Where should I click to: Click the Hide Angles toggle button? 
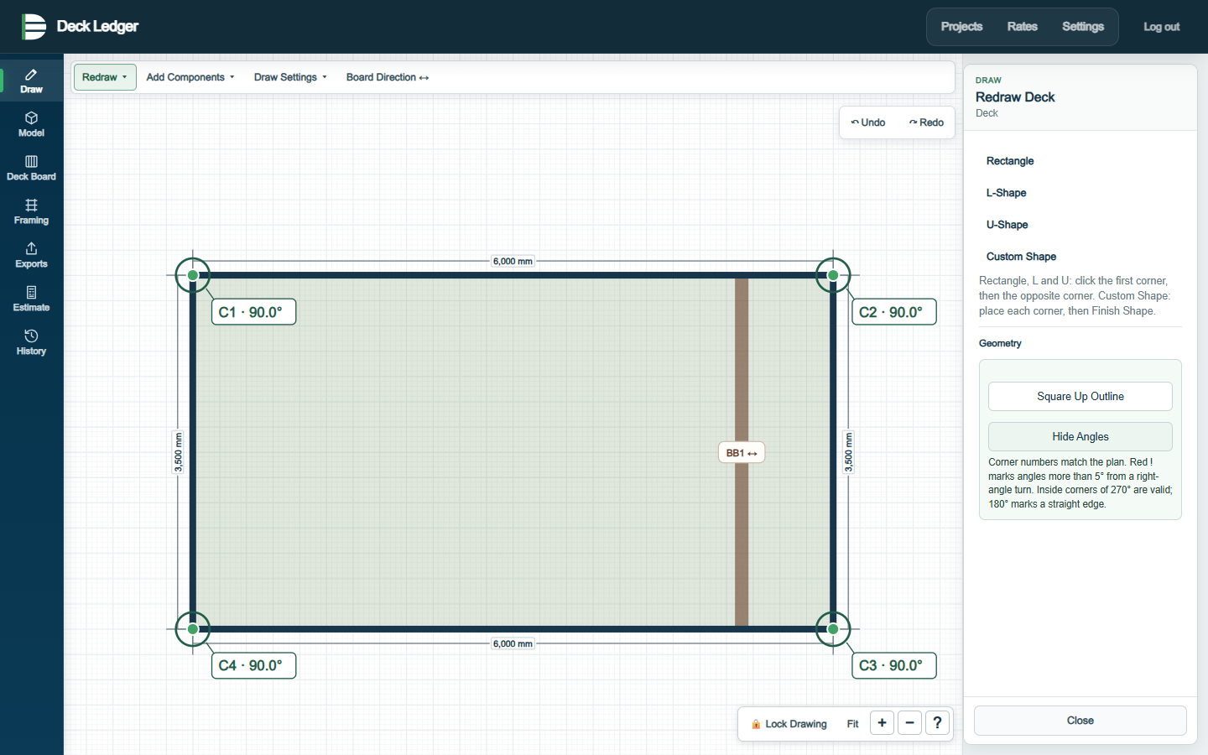click(x=1080, y=437)
